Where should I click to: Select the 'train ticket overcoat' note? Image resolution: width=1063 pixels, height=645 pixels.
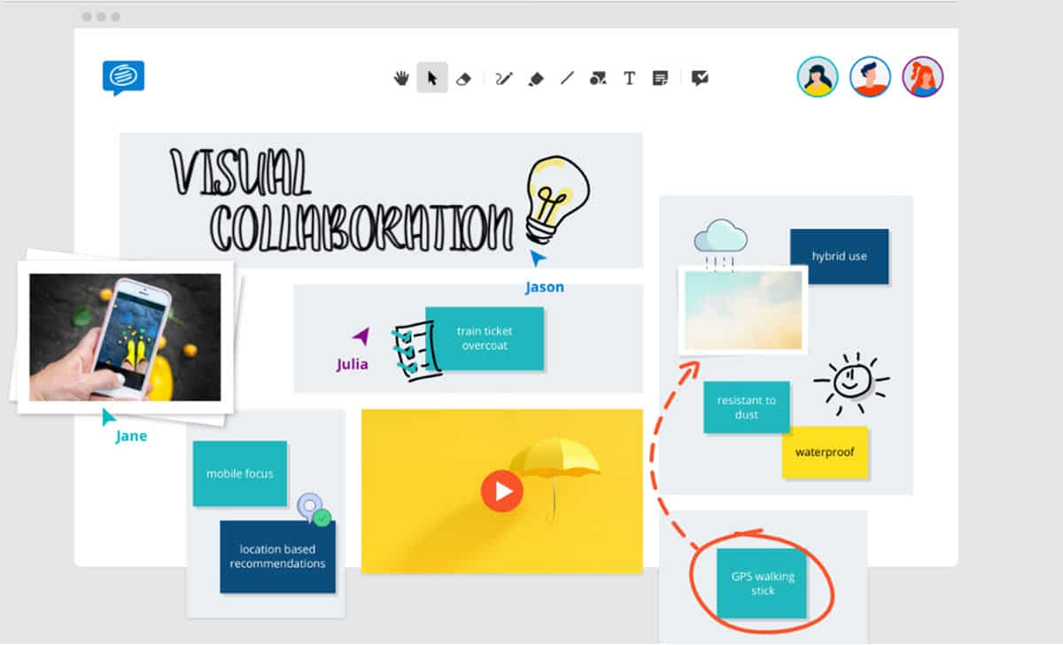point(485,338)
